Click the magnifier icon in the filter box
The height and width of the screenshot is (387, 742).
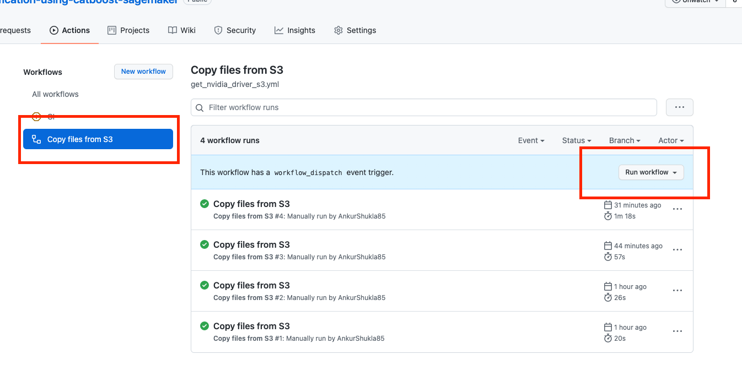tap(200, 107)
